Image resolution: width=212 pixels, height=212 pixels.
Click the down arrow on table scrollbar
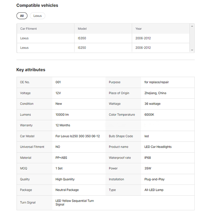tap(192, 50)
